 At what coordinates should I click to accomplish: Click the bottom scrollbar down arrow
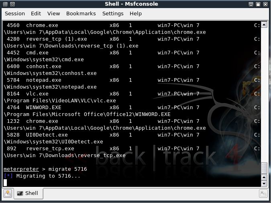pos(264,184)
